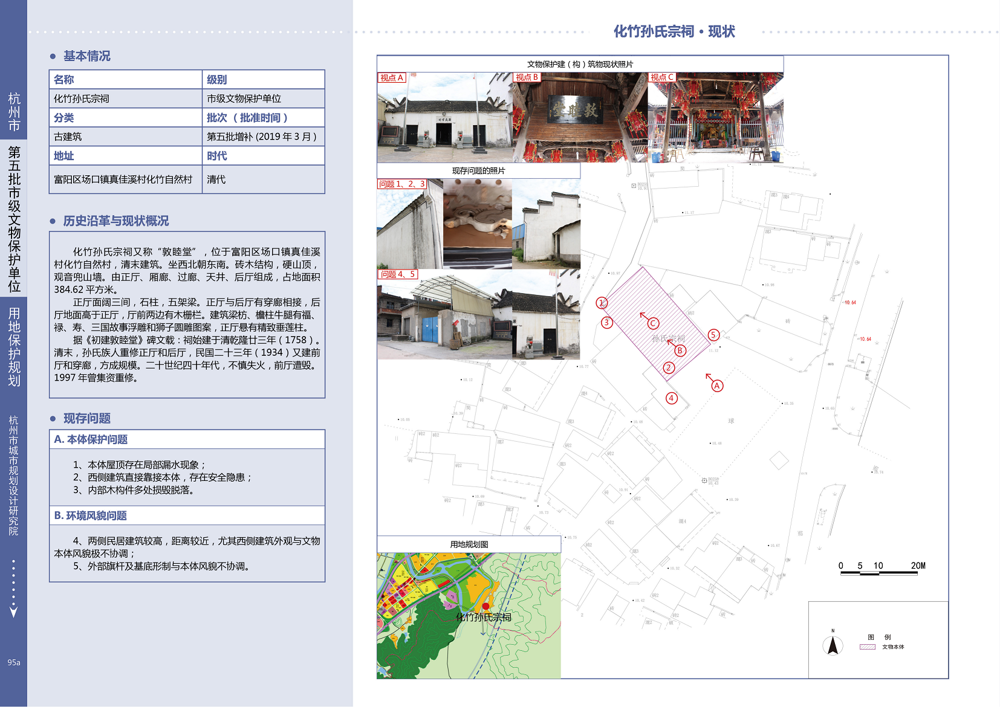Click issue line 2 about west-side buildings
Screen dimensions: 1000x707
point(163,477)
